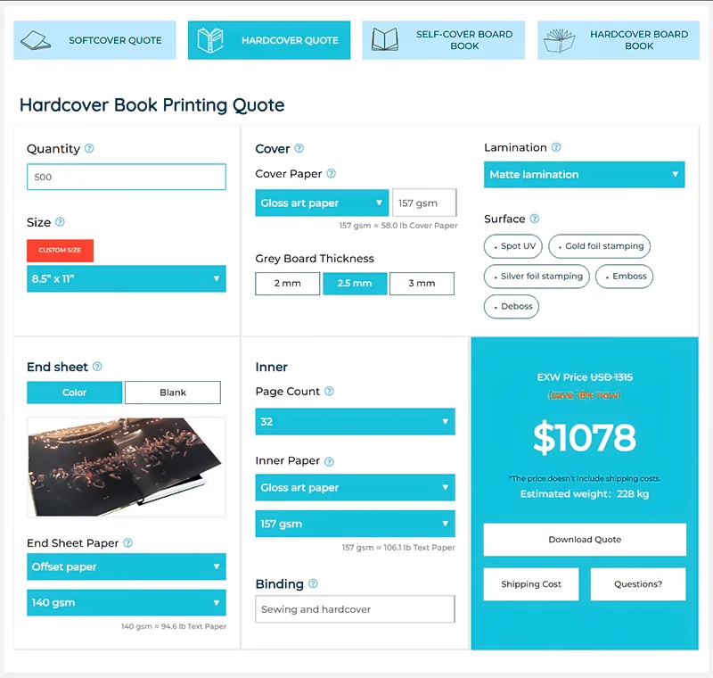Open the Page Count 32 dropdown
Viewport: 713px width, 678px height.
(x=355, y=422)
